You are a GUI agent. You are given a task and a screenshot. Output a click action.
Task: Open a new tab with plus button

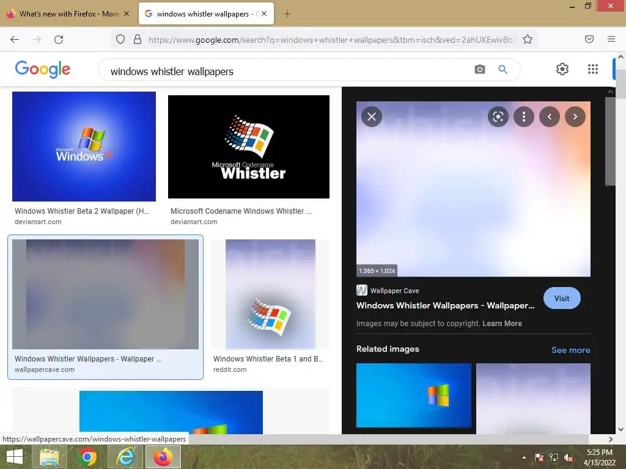287,14
